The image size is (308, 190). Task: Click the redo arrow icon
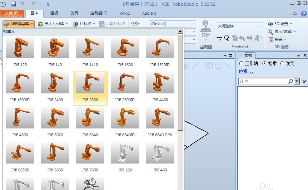click(x=34, y=4)
